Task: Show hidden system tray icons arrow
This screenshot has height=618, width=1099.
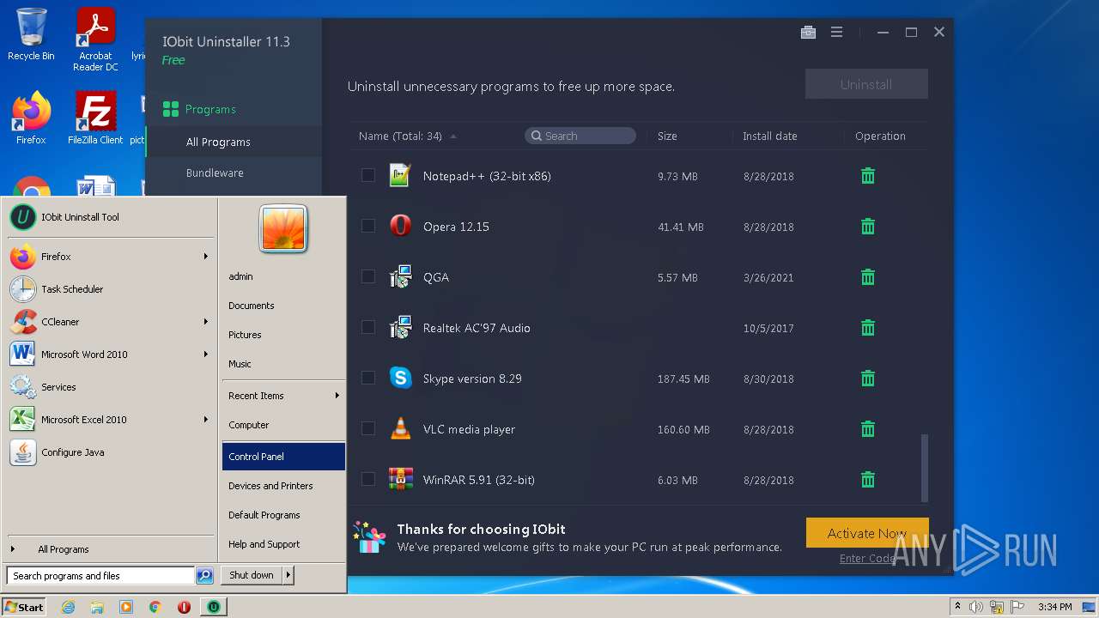Action: click(957, 607)
